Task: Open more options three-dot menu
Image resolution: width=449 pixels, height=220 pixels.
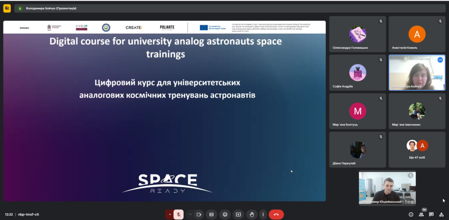Action: [x=263, y=214]
